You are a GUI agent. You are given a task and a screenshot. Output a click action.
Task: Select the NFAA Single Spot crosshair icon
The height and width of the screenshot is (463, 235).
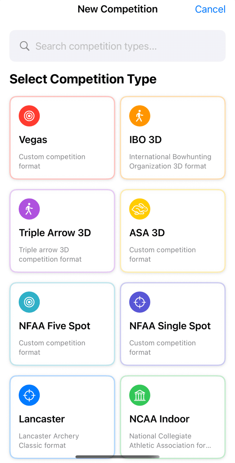pos(140,302)
